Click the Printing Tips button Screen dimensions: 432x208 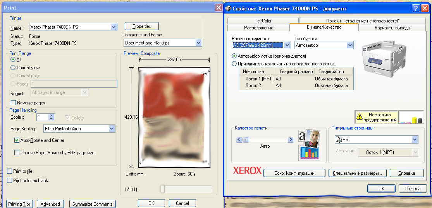point(19,204)
